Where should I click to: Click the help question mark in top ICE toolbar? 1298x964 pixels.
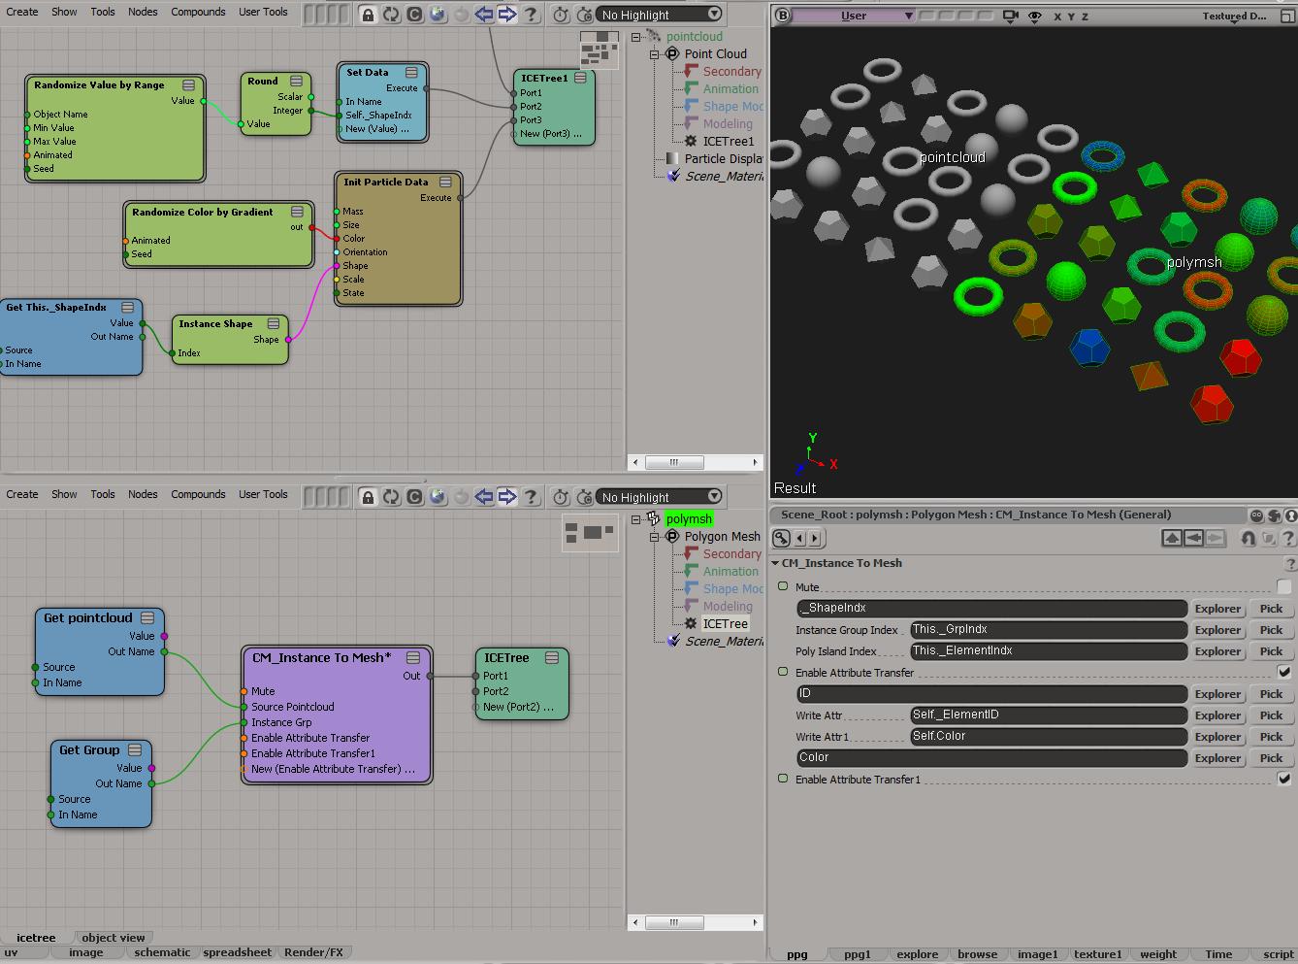tap(531, 15)
